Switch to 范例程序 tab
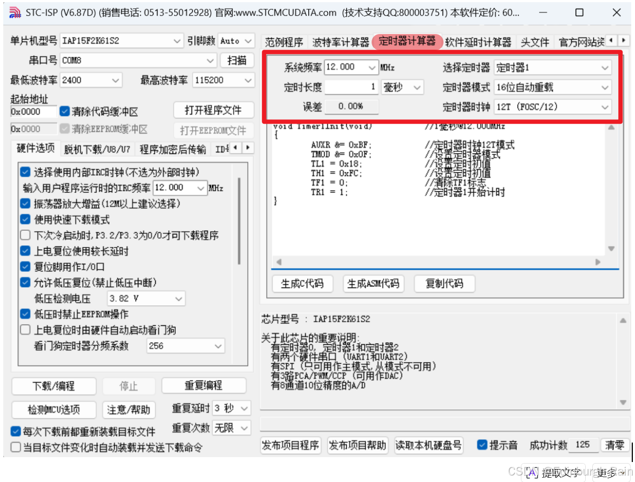Image resolution: width=635 pixels, height=482 pixels. click(284, 42)
